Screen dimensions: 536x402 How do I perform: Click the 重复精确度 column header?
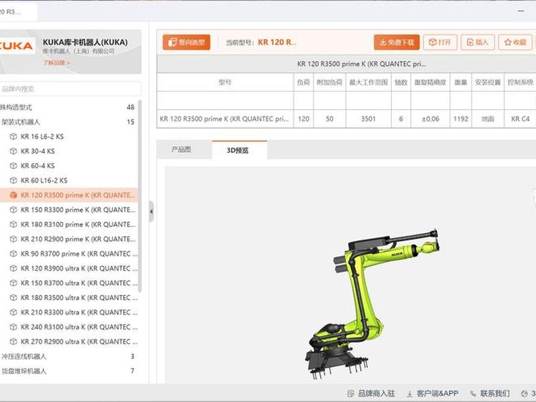pos(430,82)
